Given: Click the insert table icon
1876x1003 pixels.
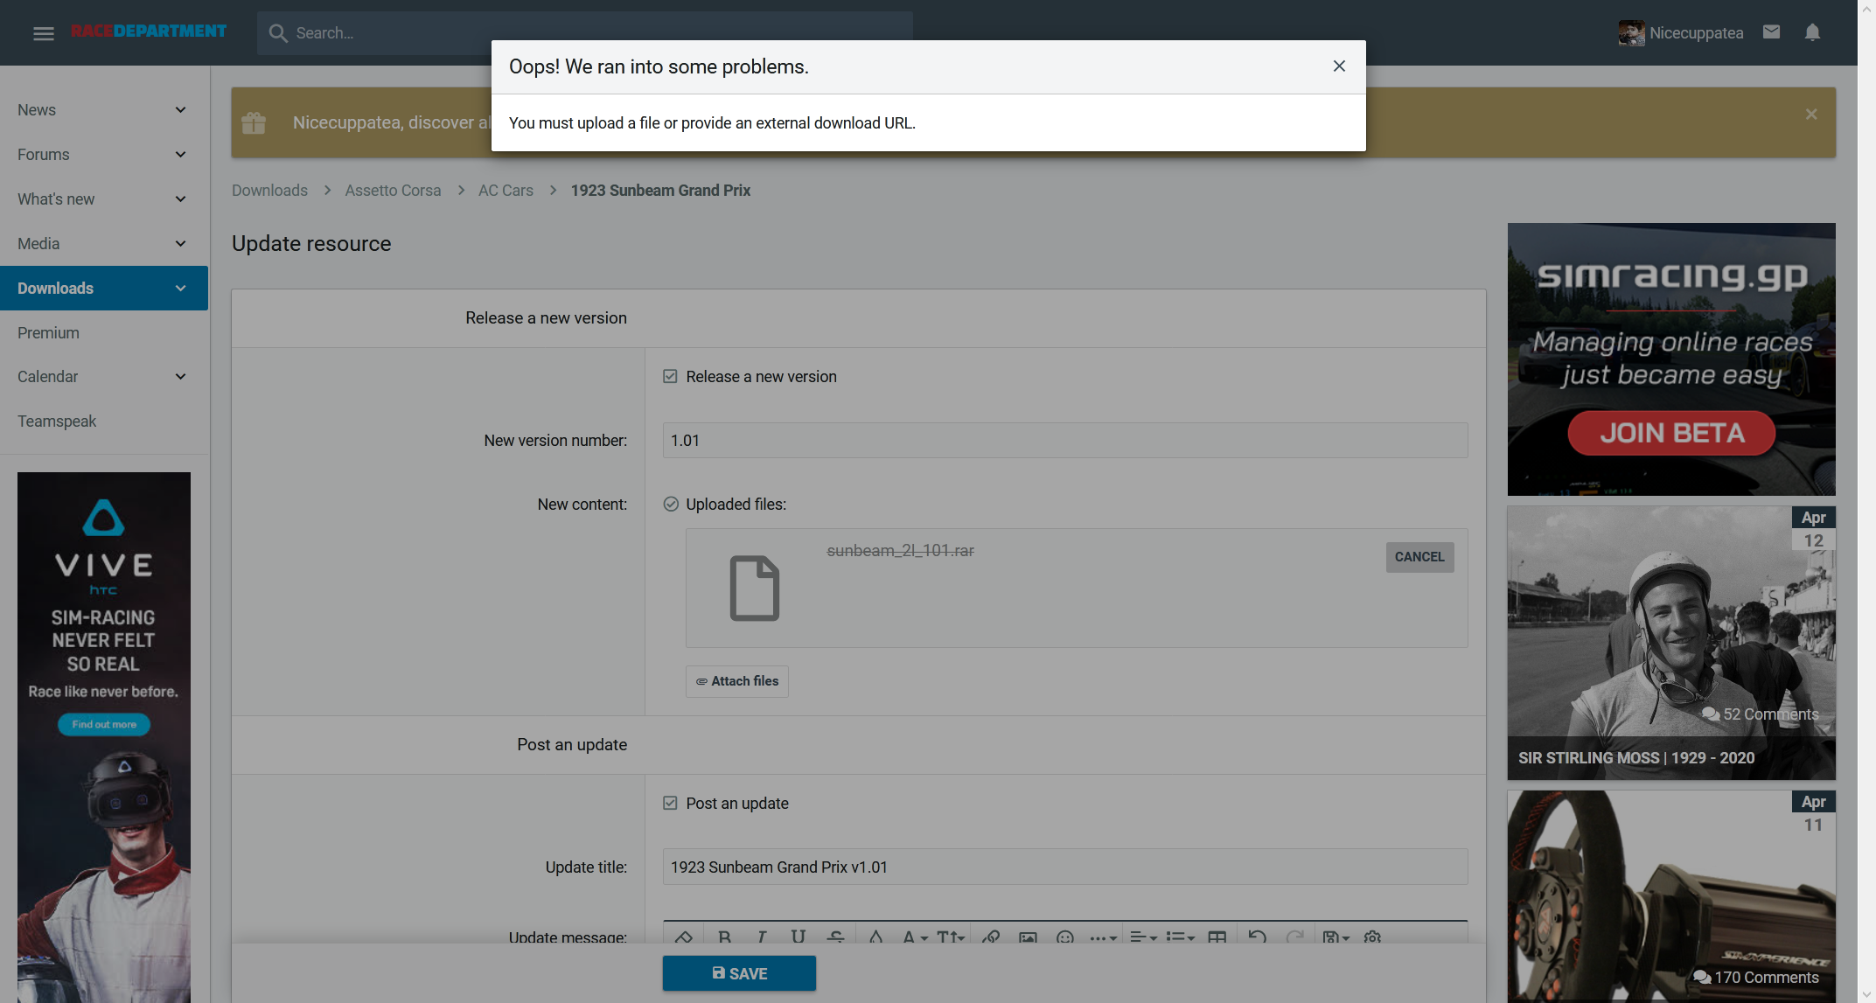Looking at the screenshot, I should (1217, 937).
